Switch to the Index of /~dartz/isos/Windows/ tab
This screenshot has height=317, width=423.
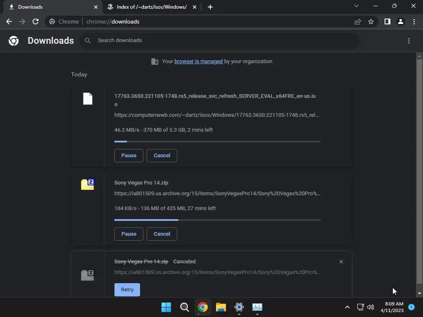pyautogui.click(x=152, y=7)
